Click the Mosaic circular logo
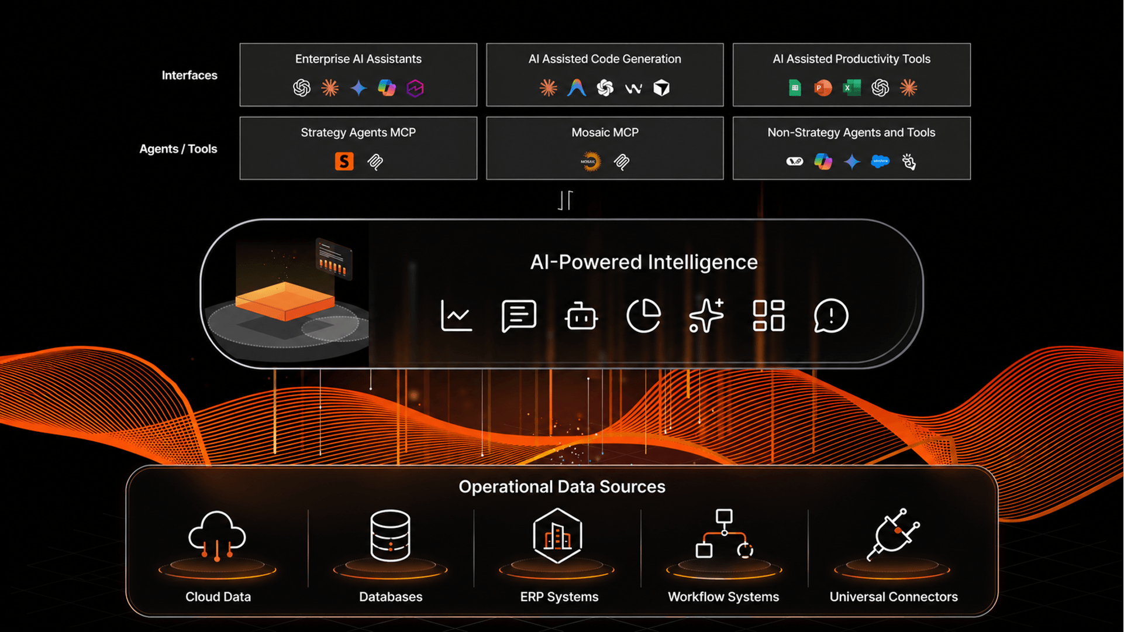The image size is (1124, 632). (x=591, y=162)
